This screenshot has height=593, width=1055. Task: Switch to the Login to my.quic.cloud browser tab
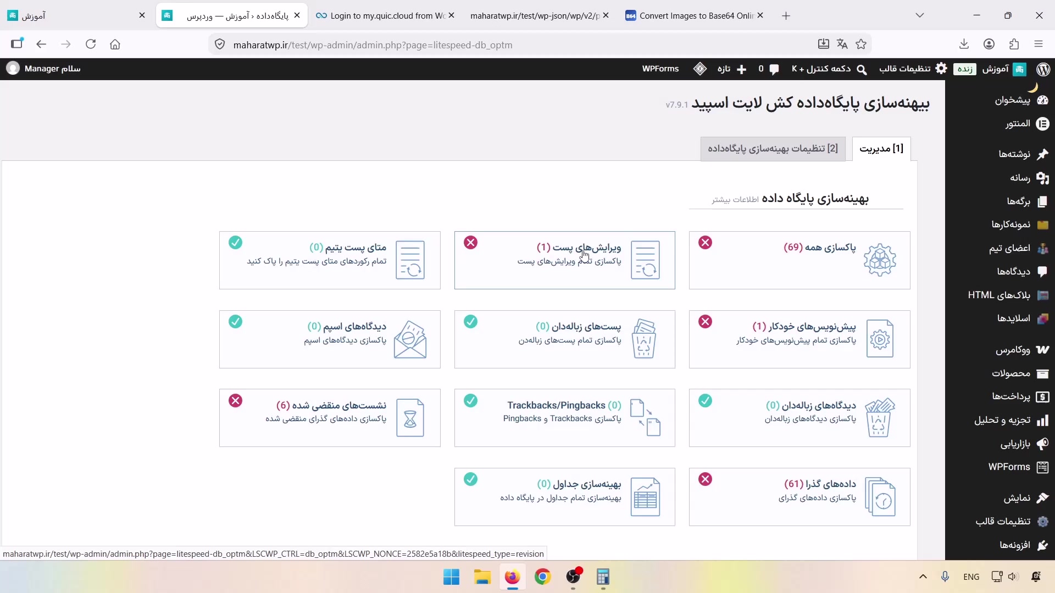pyautogui.click(x=385, y=16)
